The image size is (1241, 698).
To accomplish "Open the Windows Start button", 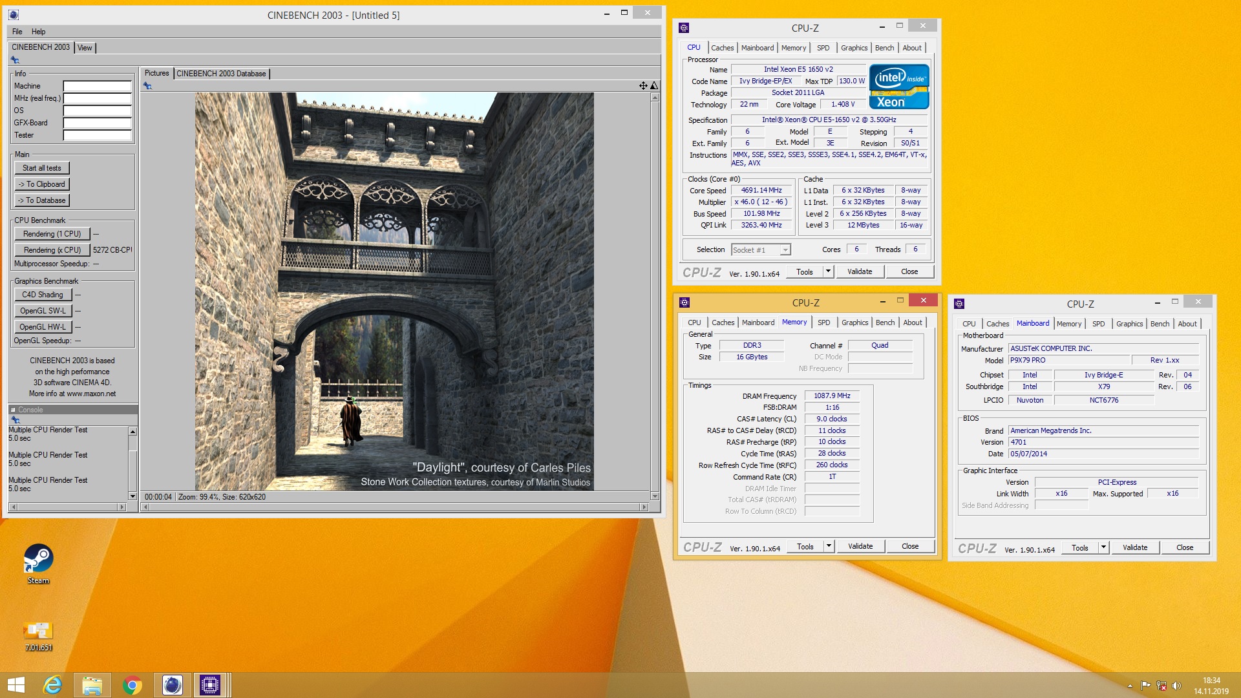I will tap(16, 685).
